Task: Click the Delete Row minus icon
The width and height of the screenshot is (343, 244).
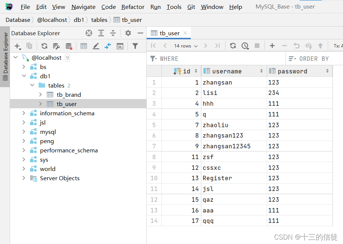Action: [x=284, y=46]
